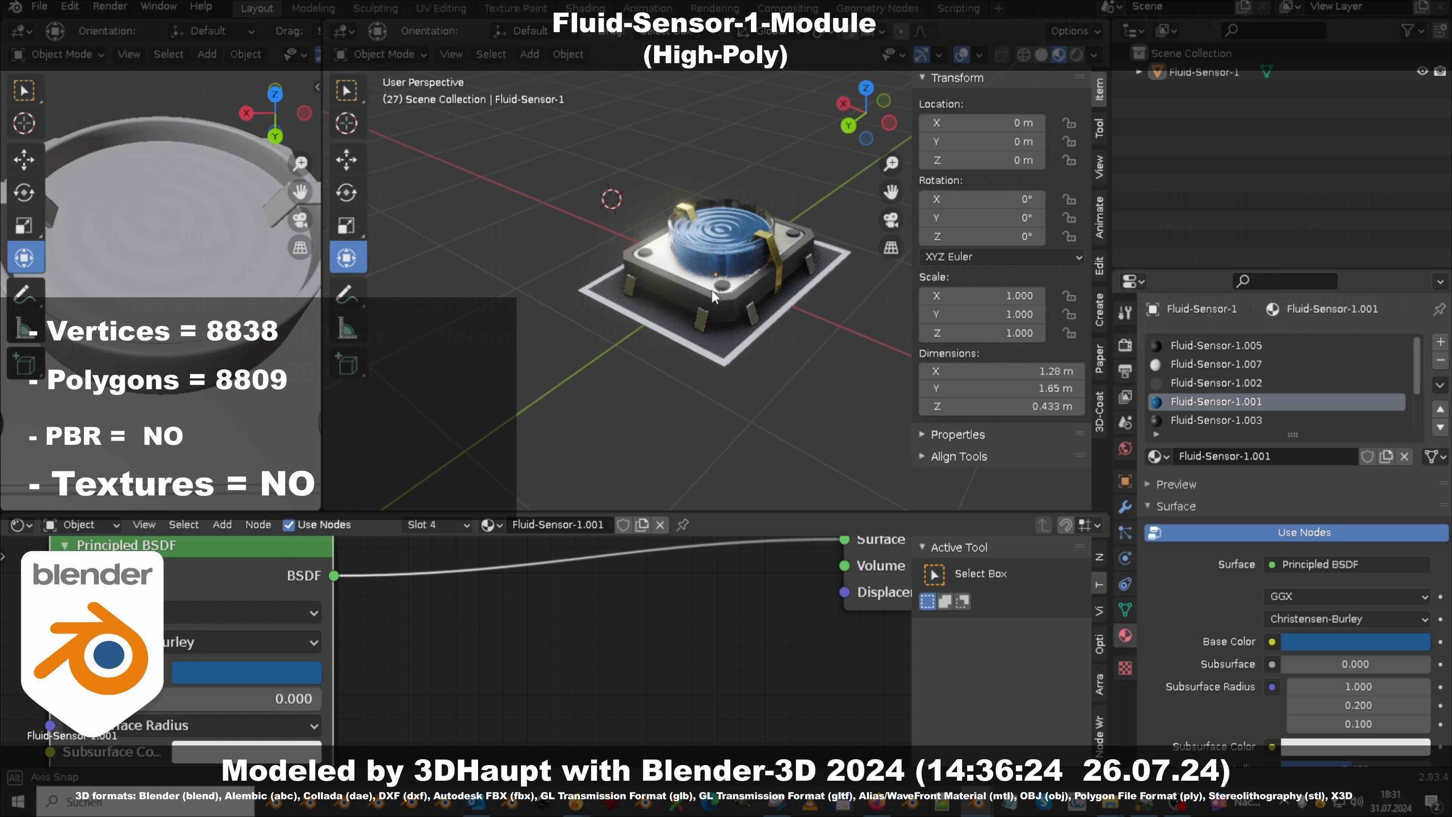Select the Cursor tool in main viewport

(346, 123)
